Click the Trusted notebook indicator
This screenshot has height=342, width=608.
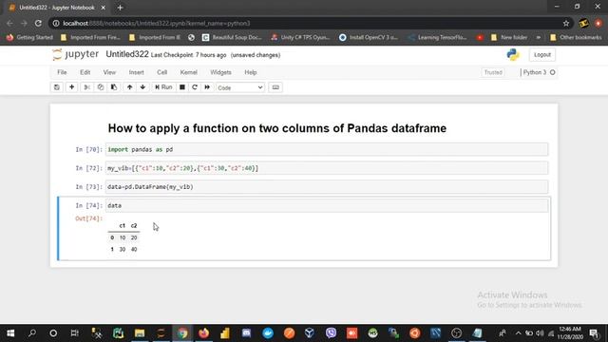[493, 72]
